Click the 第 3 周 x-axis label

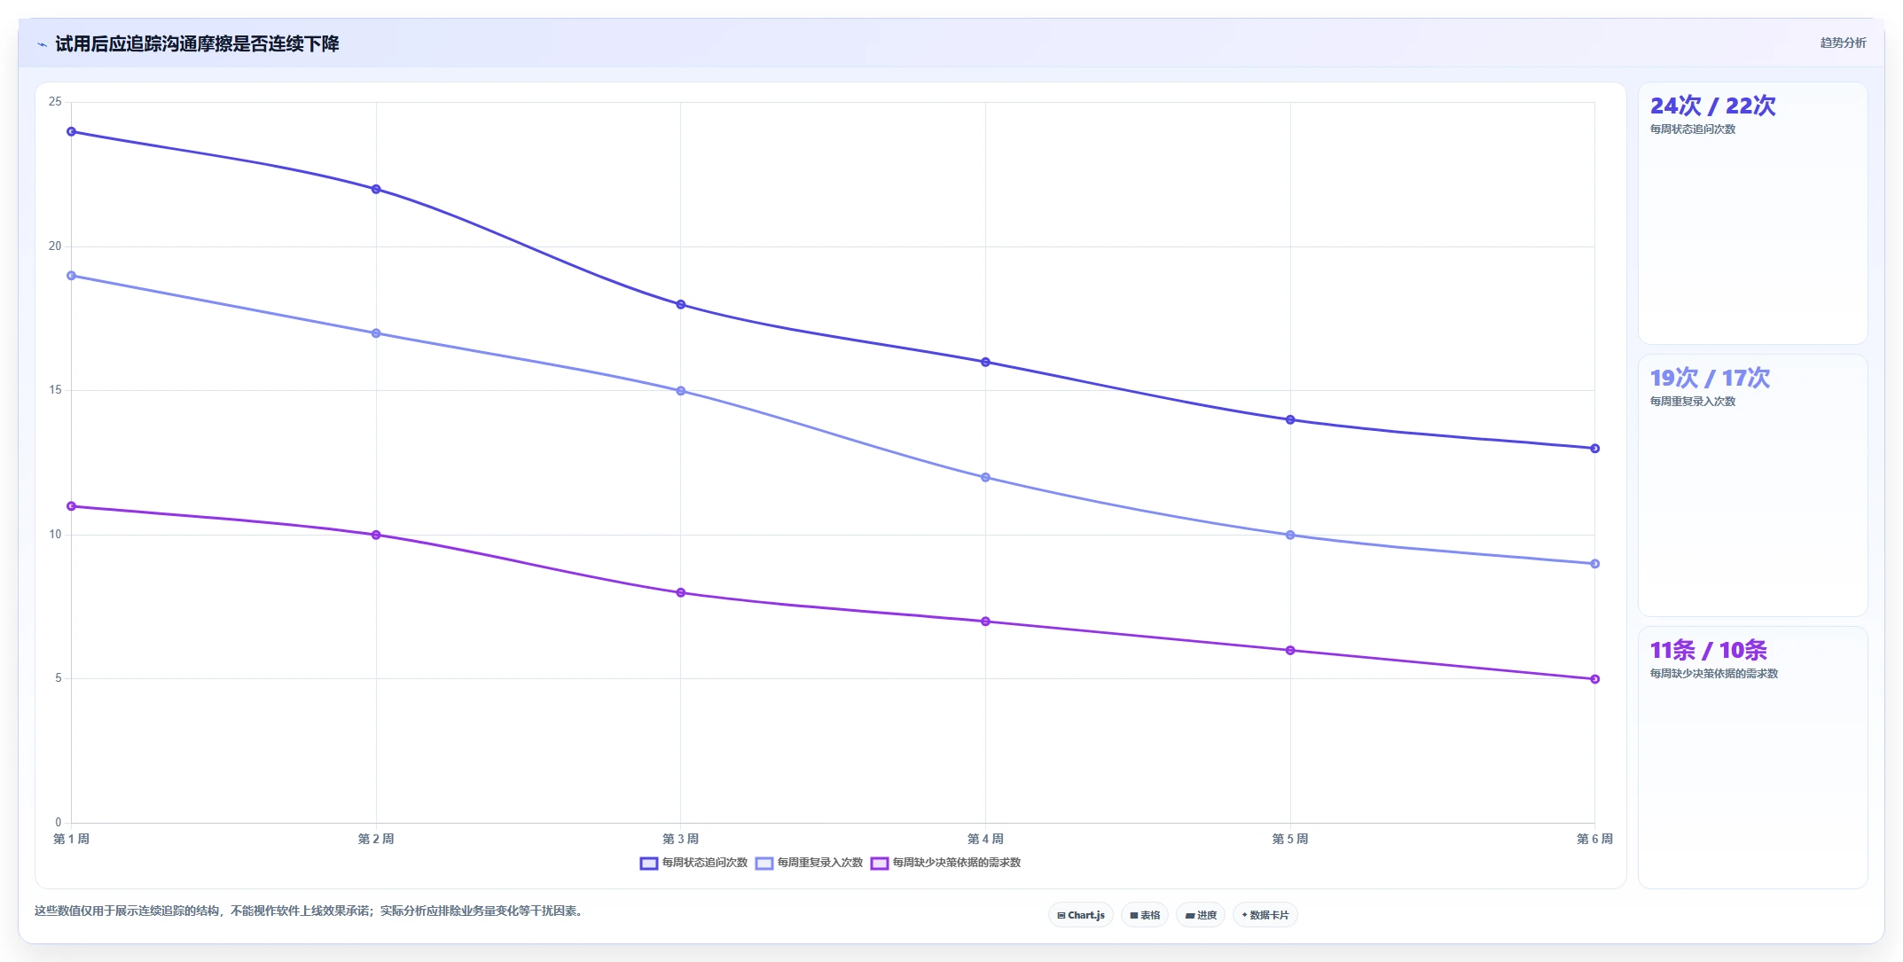(681, 839)
